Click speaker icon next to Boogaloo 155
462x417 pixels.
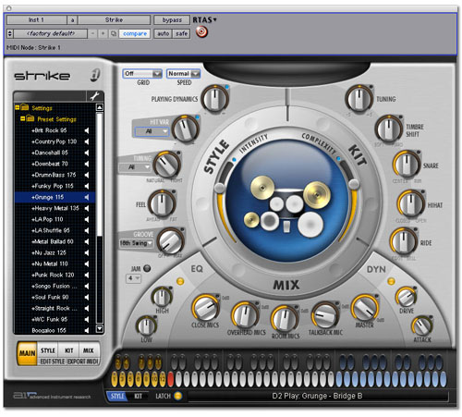pos(87,330)
